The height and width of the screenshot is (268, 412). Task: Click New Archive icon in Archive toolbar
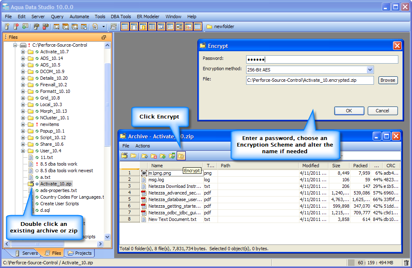tap(124, 156)
